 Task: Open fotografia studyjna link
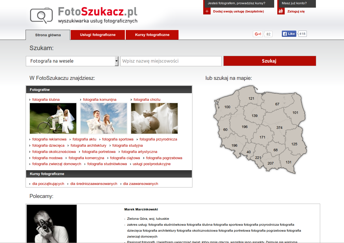pyautogui.click(x=127, y=146)
